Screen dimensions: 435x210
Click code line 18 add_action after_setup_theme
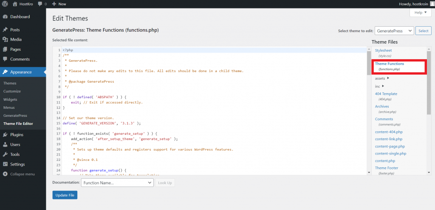click(124, 139)
